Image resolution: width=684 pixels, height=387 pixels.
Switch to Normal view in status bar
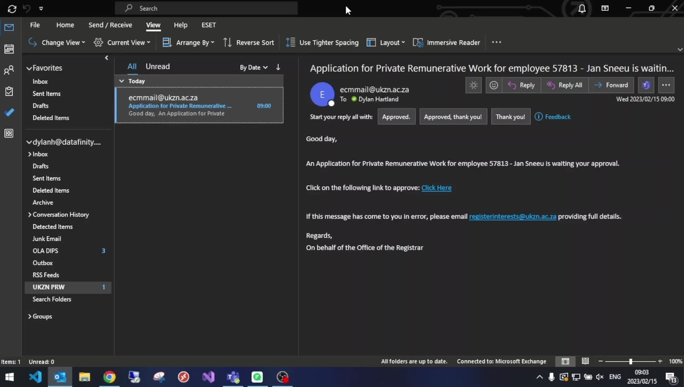tap(565, 361)
